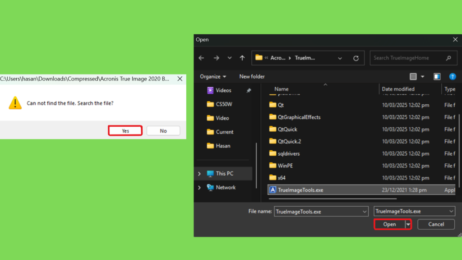
Task: Click the Acro... breadcrumb segment
Action: 278,58
